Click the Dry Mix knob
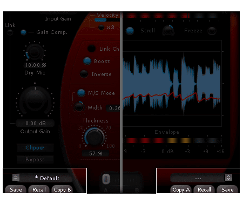 35,52
